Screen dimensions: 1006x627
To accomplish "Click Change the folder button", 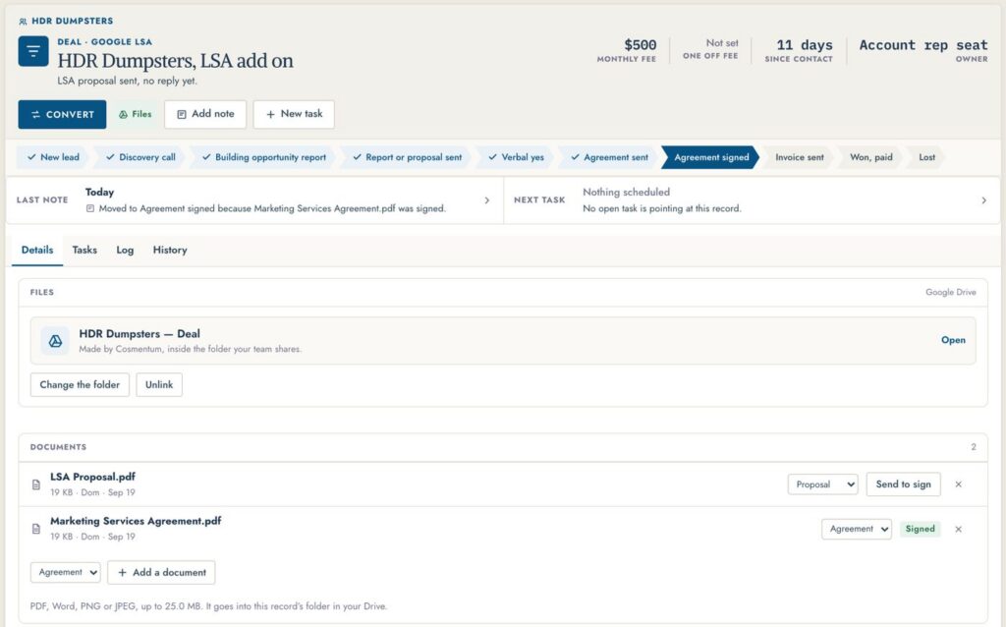I will 80,385.
